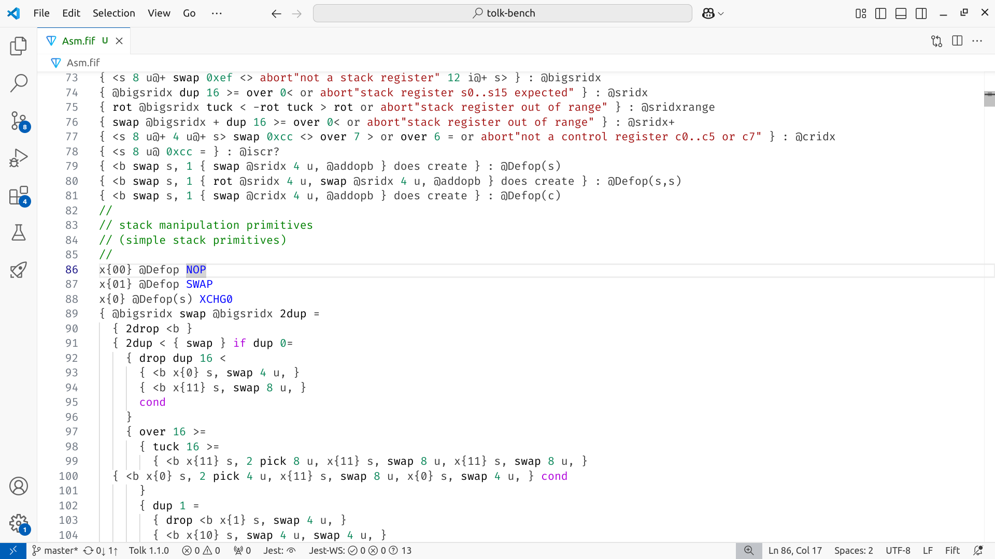Open Problems errors and warnings indicator

click(x=201, y=551)
